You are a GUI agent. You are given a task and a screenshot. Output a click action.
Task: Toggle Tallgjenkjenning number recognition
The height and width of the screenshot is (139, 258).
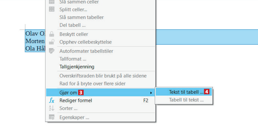(x=77, y=67)
